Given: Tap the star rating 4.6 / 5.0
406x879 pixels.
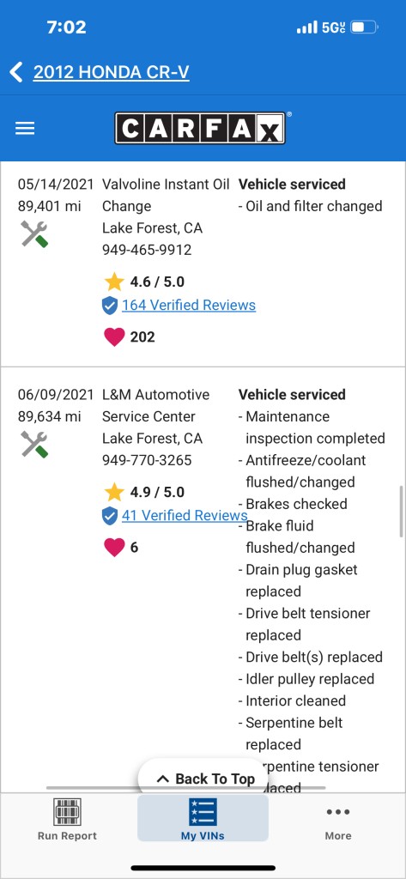Looking at the screenshot, I should (x=145, y=282).
